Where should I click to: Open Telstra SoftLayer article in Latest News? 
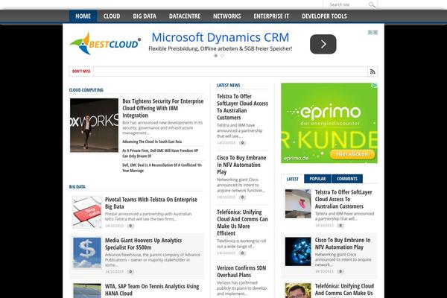242,107
